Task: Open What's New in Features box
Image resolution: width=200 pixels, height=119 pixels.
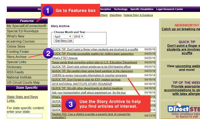Action: [x=16, y=36]
